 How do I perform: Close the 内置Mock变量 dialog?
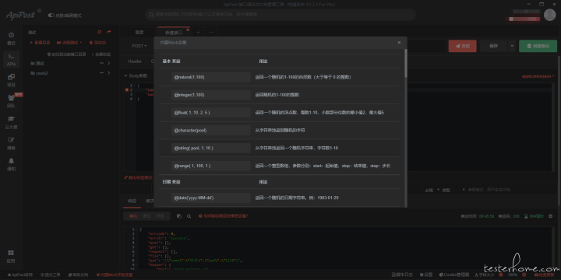point(399,43)
